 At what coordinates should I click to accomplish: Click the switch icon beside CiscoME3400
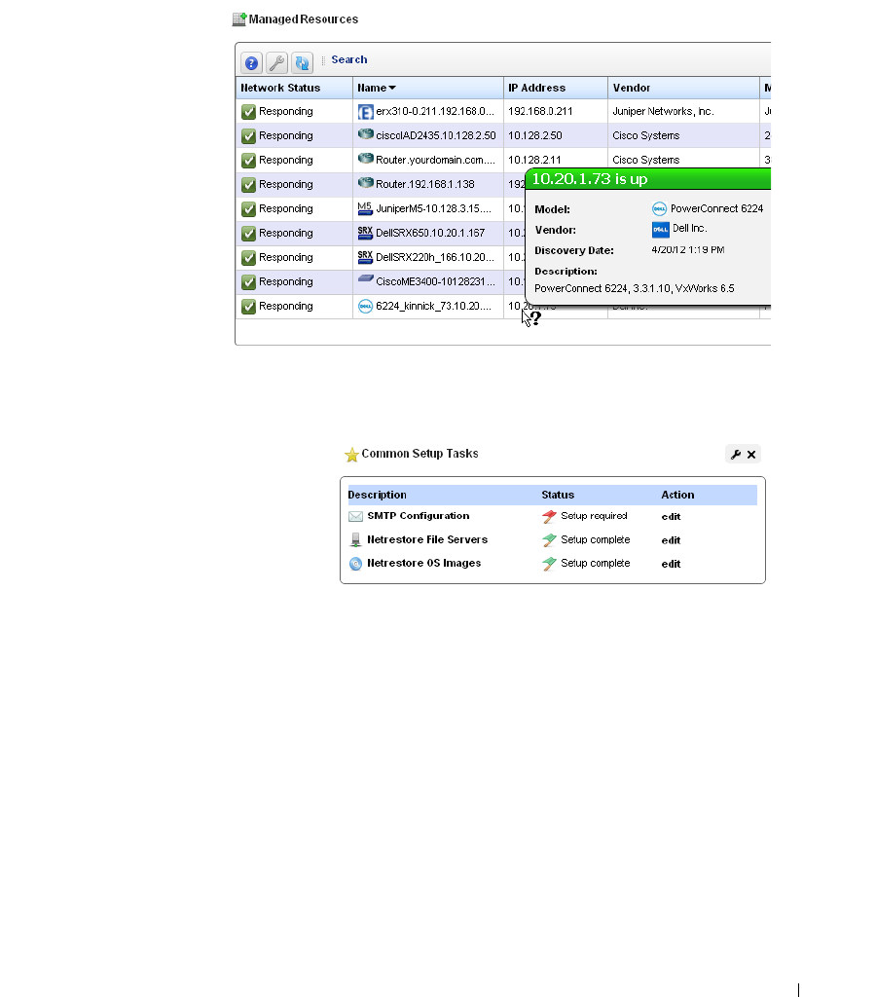point(366,278)
